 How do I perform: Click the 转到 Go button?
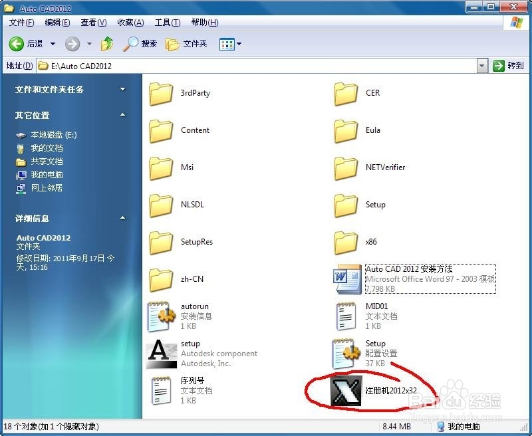pos(508,66)
